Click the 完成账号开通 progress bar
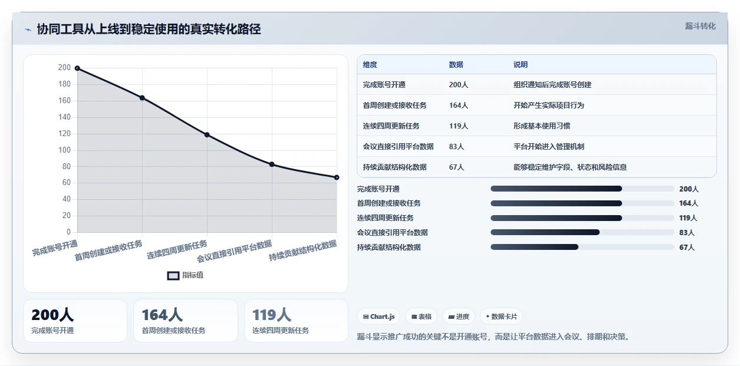740x366 pixels. (x=583, y=189)
